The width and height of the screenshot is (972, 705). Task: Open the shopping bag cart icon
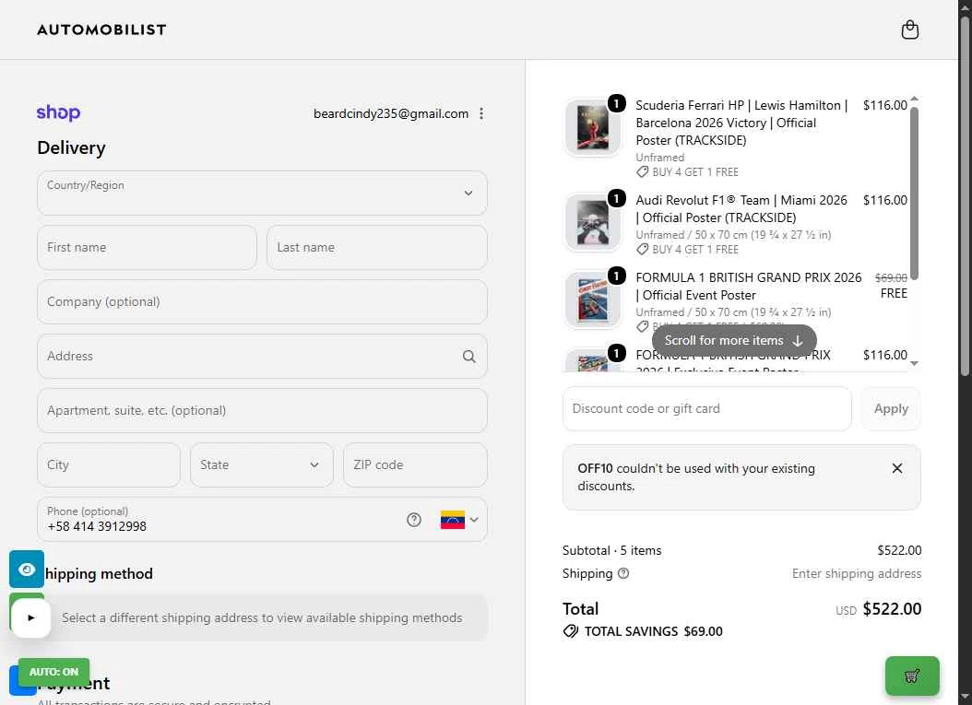tap(909, 29)
